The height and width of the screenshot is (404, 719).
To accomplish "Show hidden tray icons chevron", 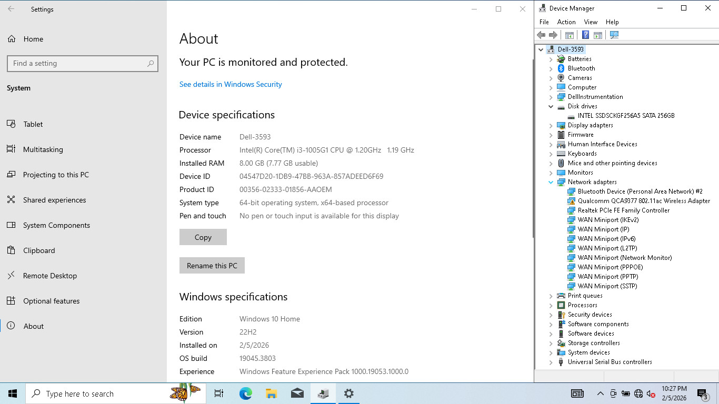I will click(x=600, y=393).
